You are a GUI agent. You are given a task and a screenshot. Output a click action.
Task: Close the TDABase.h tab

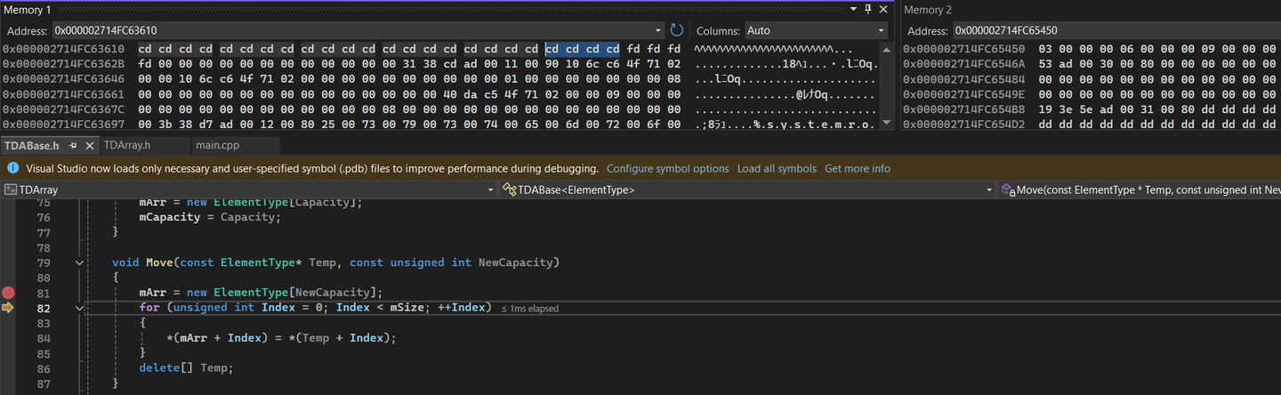[x=88, y=145]
